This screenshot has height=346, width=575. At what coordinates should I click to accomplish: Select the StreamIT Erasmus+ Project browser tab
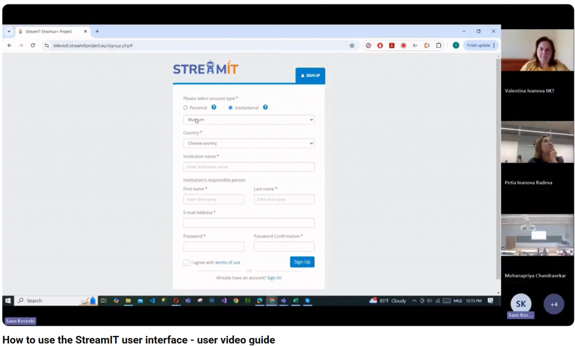pos(51,31)
